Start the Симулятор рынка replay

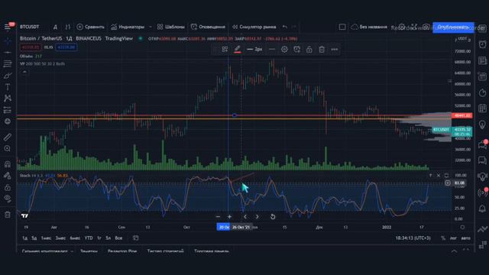tap(254, 27)
